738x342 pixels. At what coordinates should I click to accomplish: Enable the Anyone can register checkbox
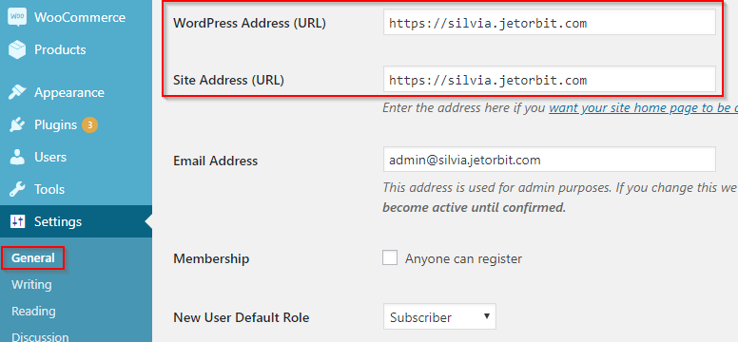[390, 257]
